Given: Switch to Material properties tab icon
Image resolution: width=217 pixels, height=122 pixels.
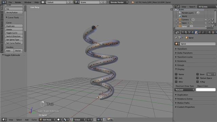Looking at the screenshot, I should [210, 33].
